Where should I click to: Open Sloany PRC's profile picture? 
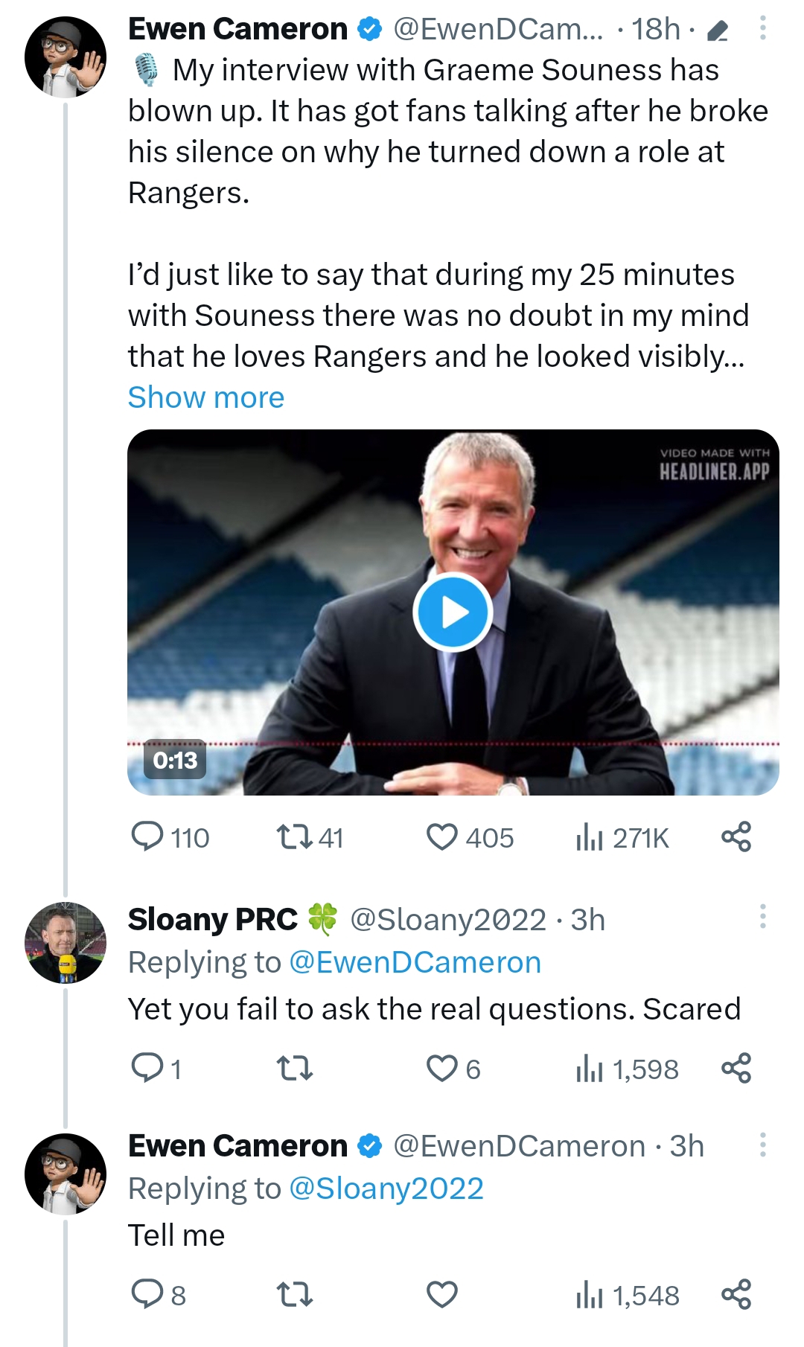pyautogui.click(x=66, y=943)
